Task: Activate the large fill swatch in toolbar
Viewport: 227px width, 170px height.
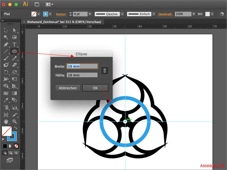Action: point(7,131)
